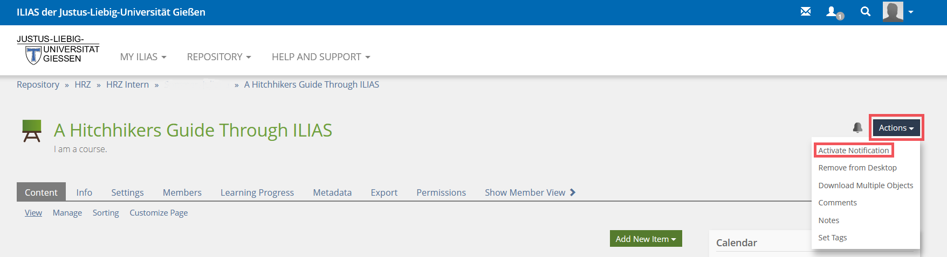Collapse the Actions dropdown button
This screenshot has height=257, width=947.
(x=896, y=128)
